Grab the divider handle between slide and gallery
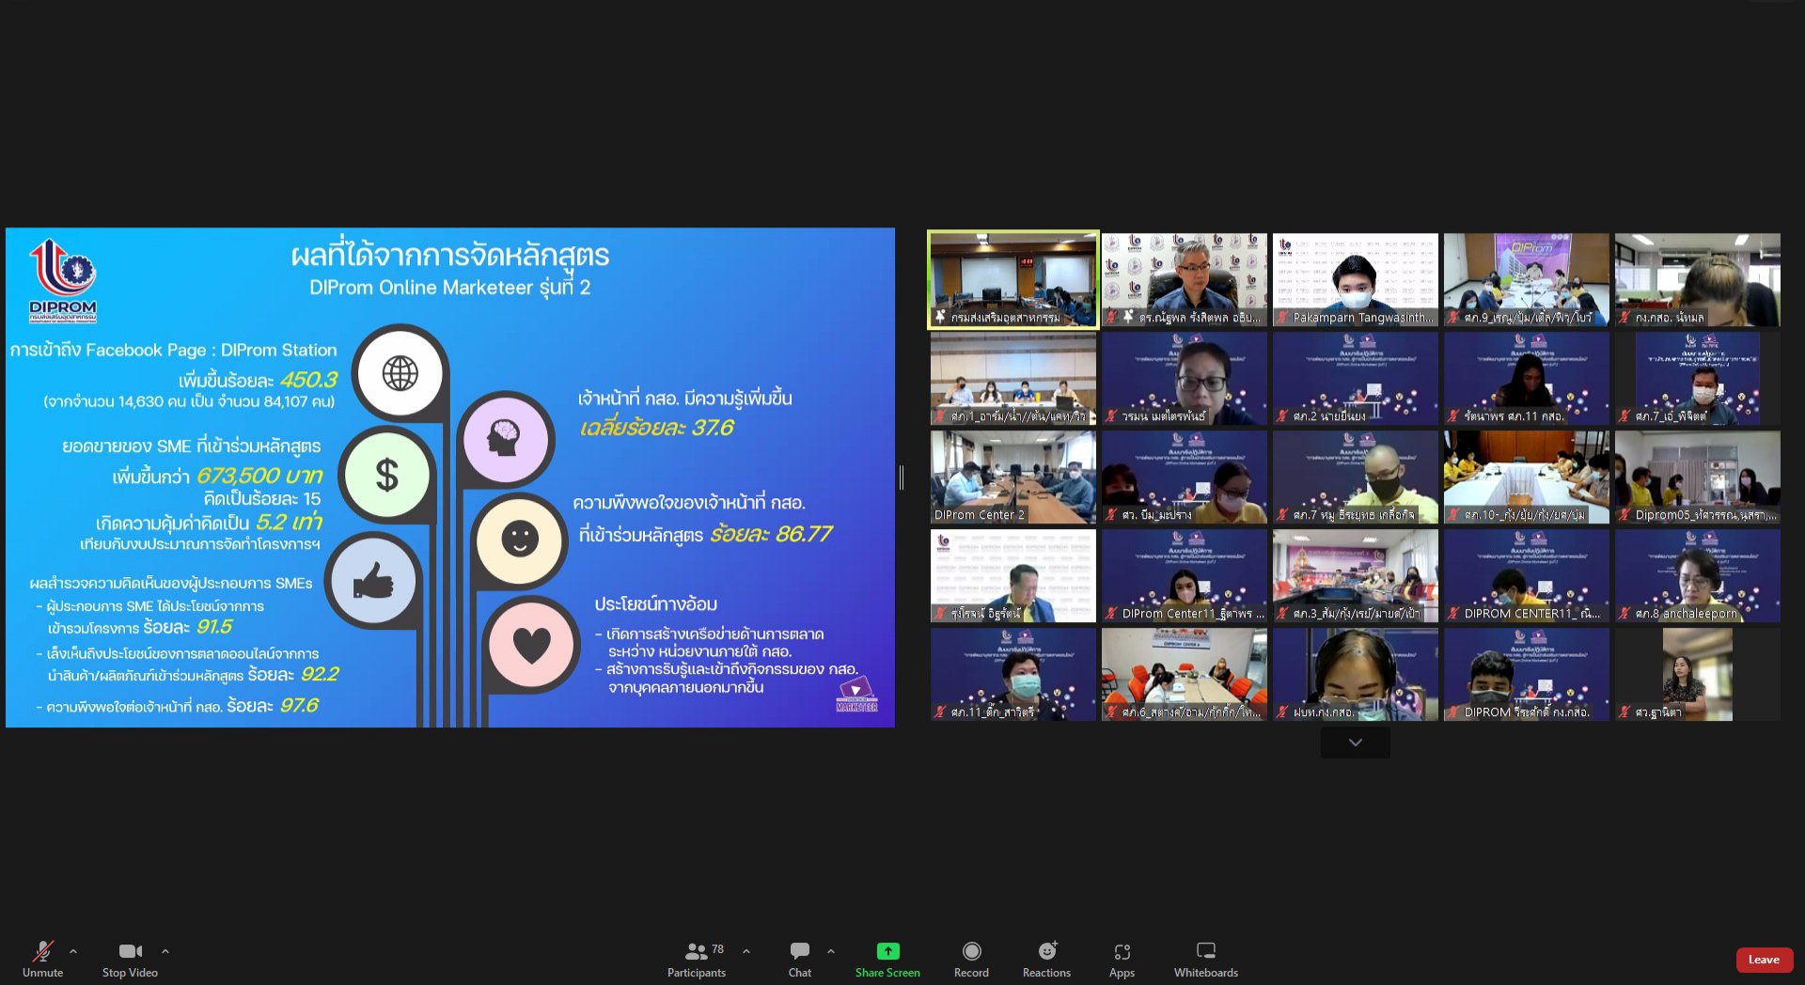 click(902, 477)
